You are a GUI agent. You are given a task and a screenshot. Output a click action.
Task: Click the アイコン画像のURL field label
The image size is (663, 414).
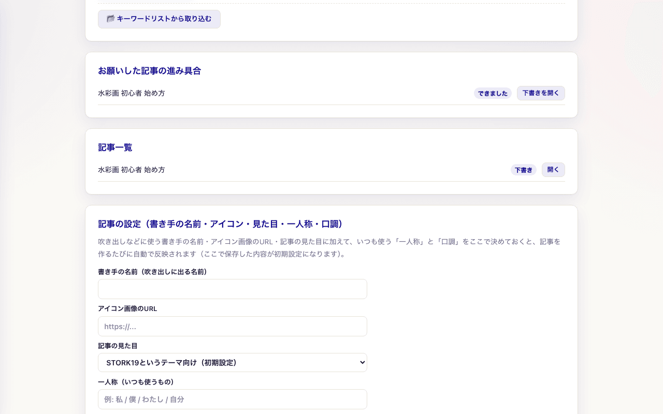(x=127, y=309)
